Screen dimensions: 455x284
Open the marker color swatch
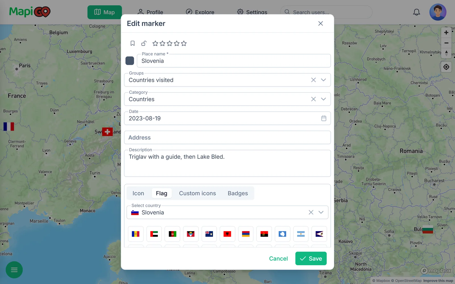(x=130, y=60)
